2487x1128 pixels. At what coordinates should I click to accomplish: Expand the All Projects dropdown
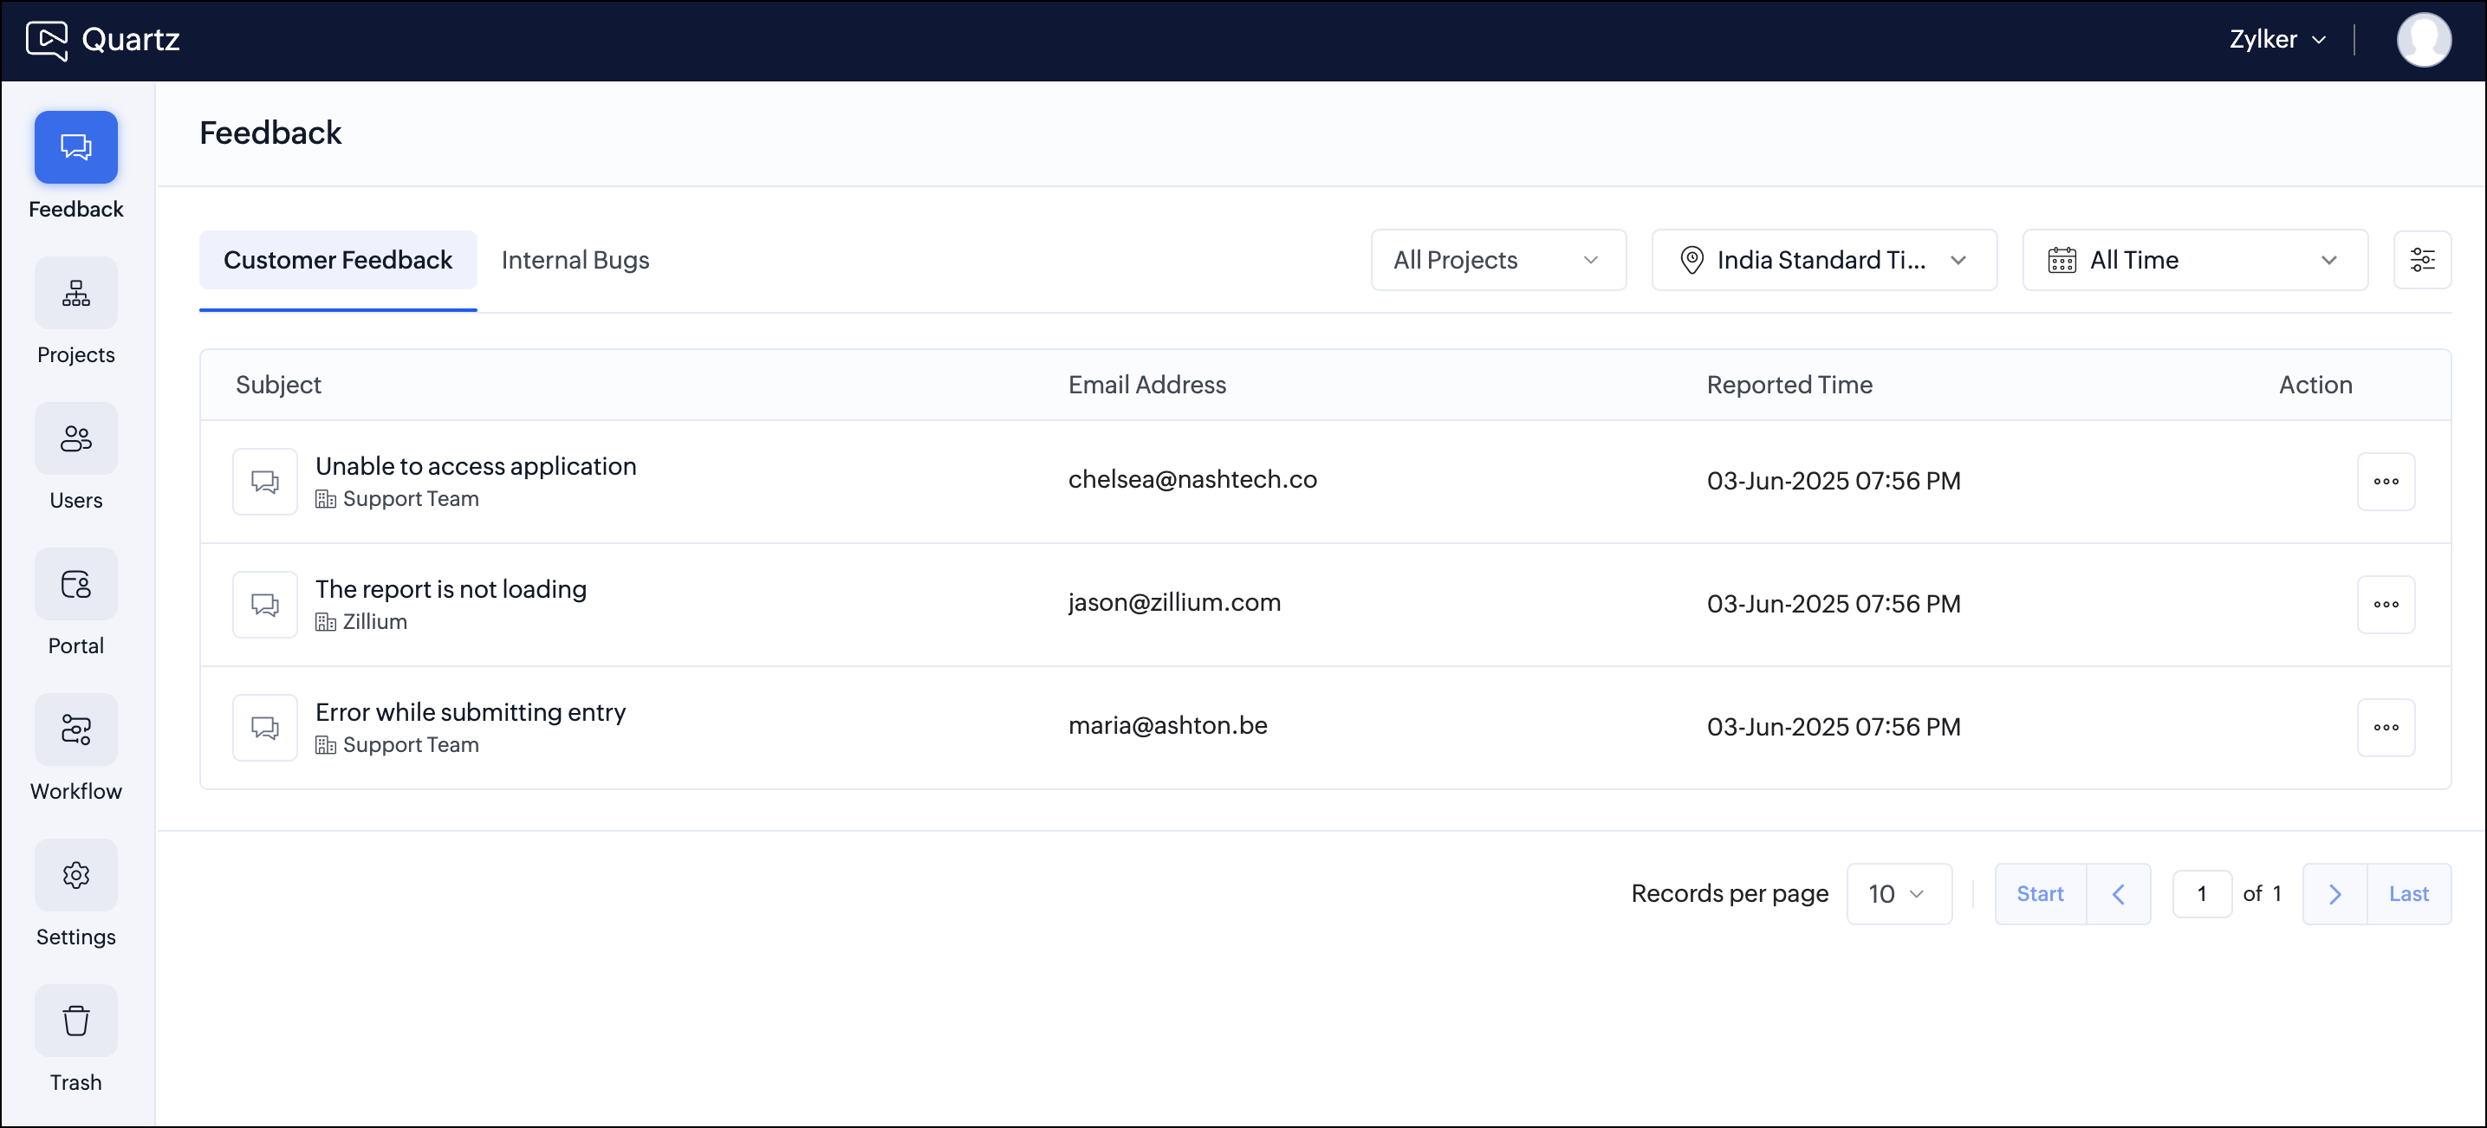tap(1497, 260)
